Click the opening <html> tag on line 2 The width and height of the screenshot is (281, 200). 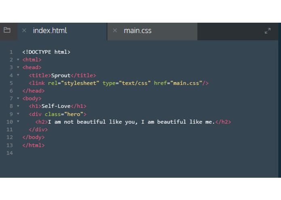32,60
